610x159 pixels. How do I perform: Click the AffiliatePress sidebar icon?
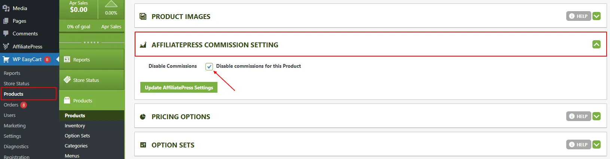click(x=6, y=47)
